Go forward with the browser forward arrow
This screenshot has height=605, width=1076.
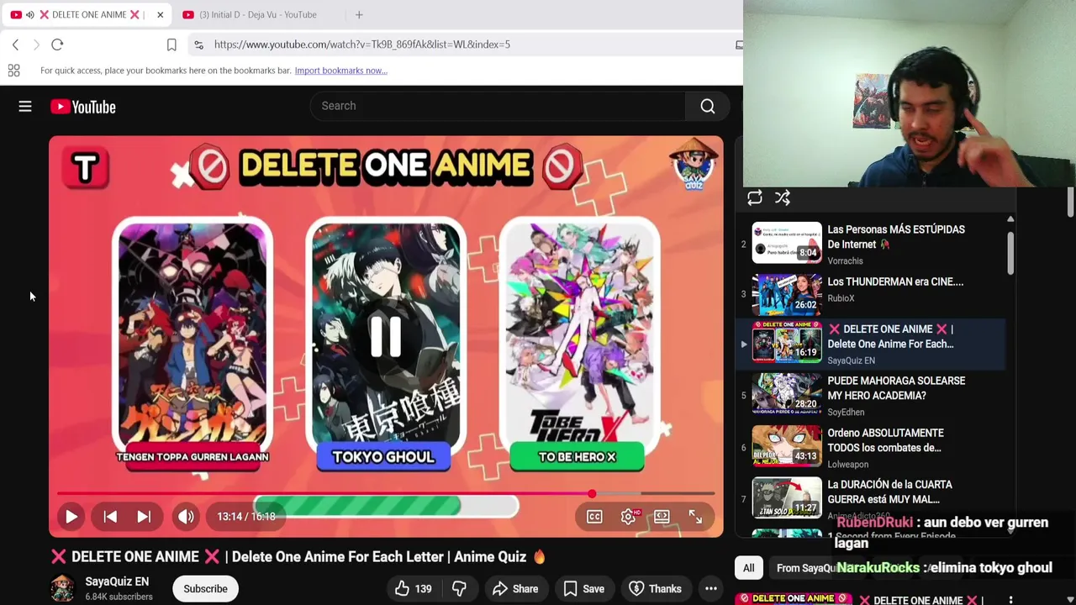[x=36, y=45]
